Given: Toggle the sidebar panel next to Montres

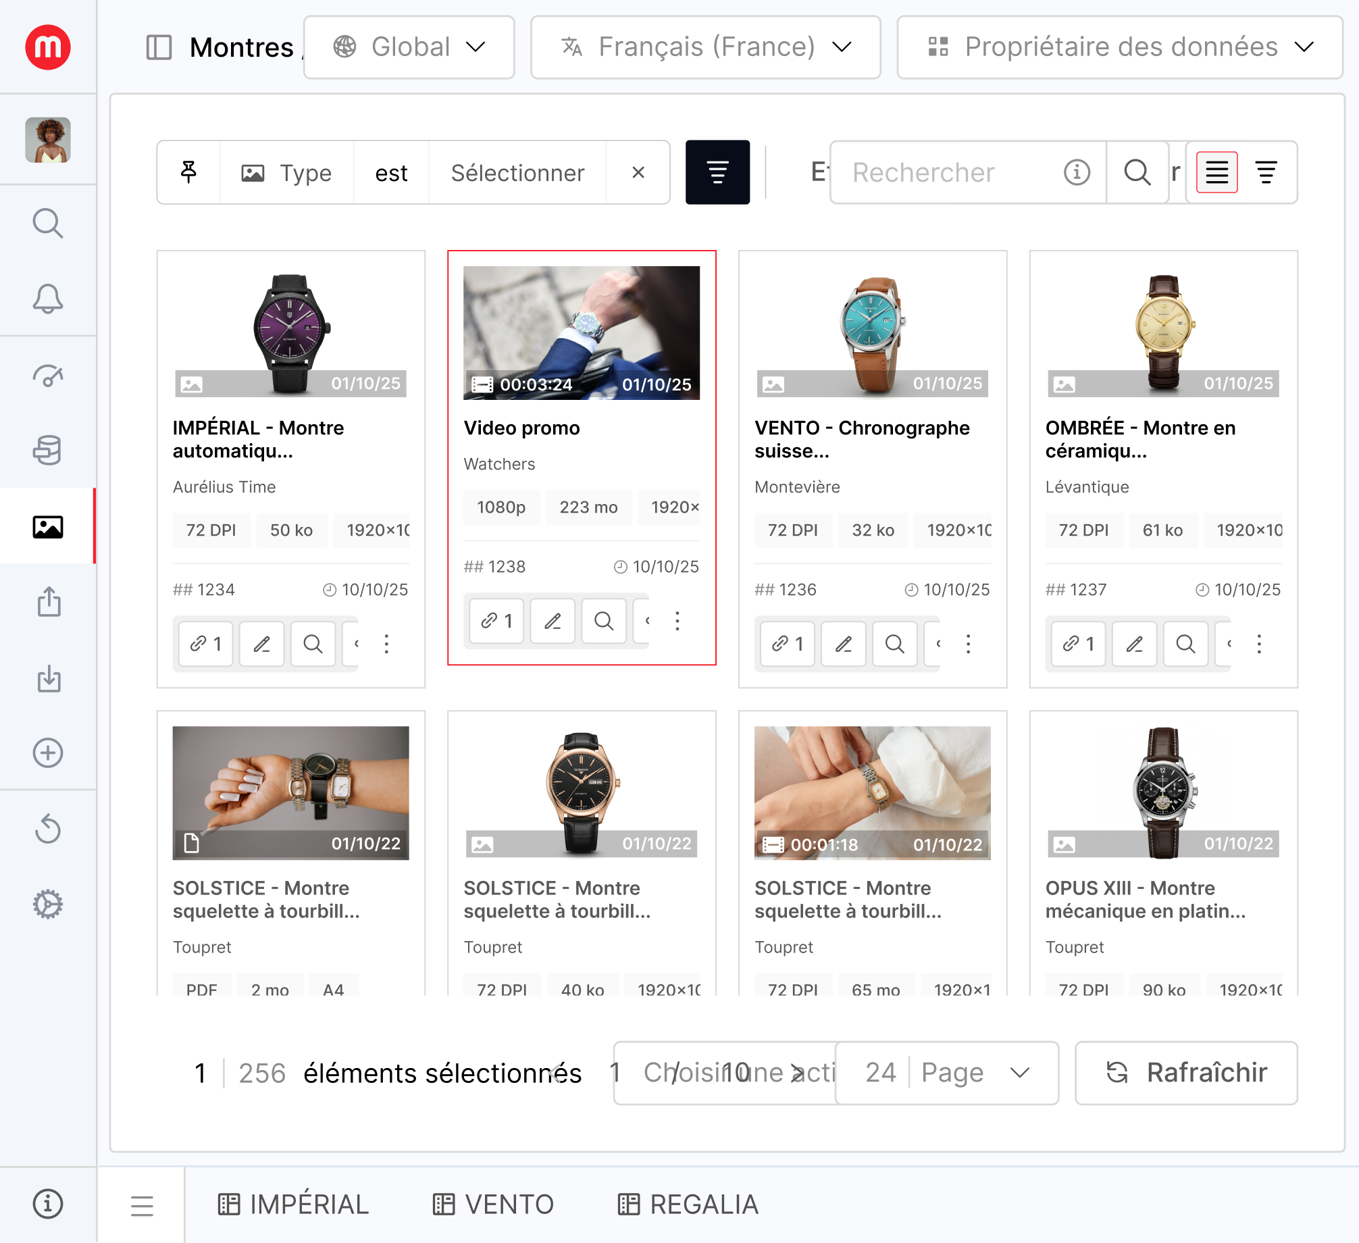Looking at the screenshot, I should (x=159, y=47).
